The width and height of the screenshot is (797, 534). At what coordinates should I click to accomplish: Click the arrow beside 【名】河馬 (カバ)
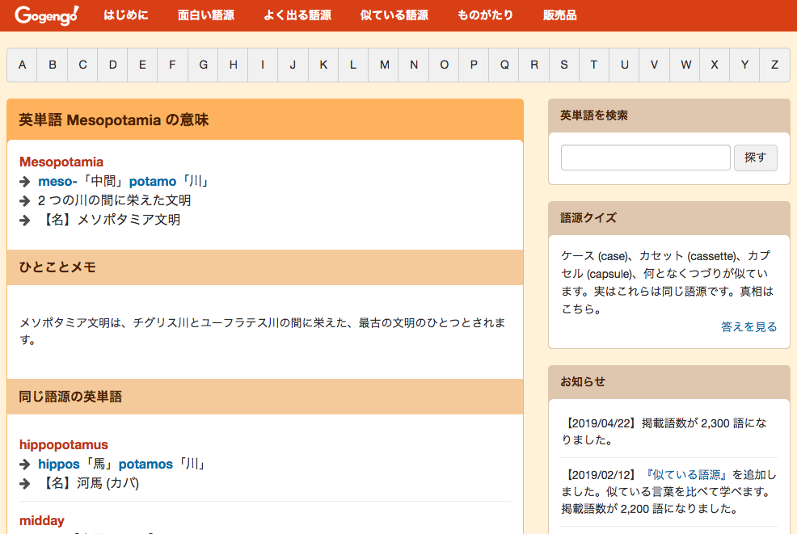pos(25,484)
